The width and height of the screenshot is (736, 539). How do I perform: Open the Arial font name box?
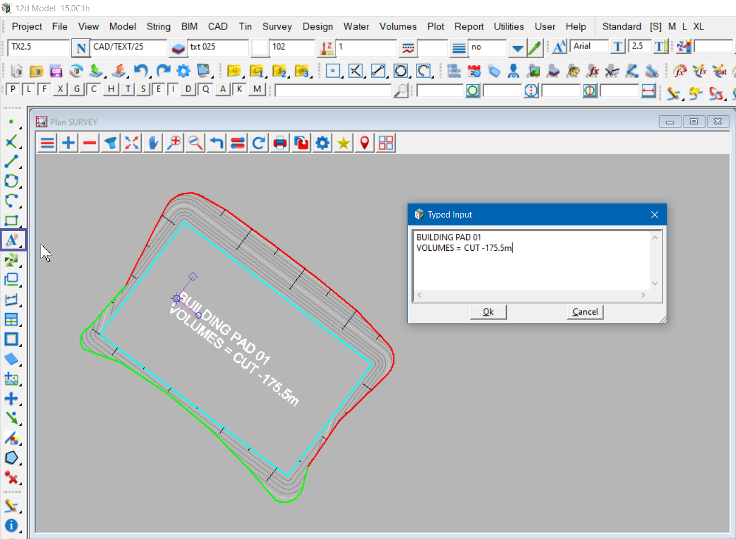tap(589, 46)
